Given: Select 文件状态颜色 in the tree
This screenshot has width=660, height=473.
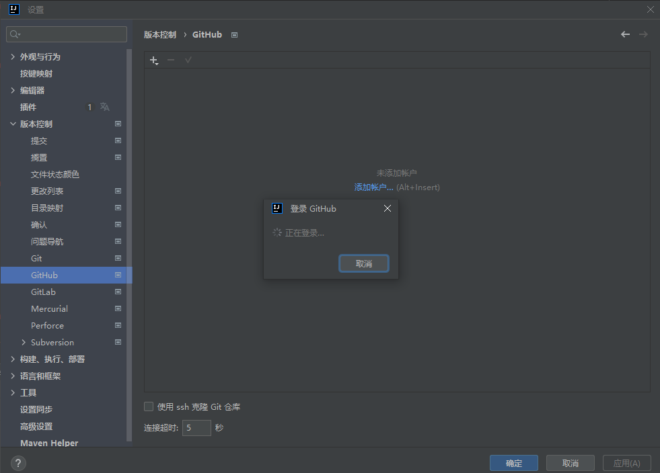Looking at the screenshot, I should [x=54, y=175].
